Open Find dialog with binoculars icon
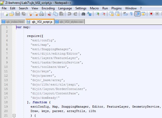 pyautogui.click(x=83, y=14)
